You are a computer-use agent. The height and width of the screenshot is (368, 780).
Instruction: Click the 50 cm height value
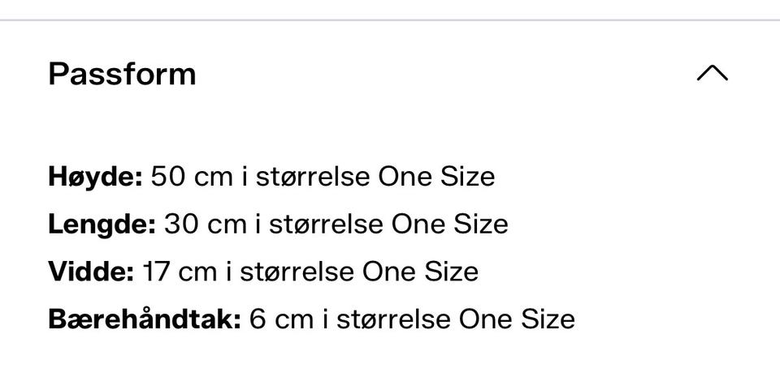click(x=192, y=177)
